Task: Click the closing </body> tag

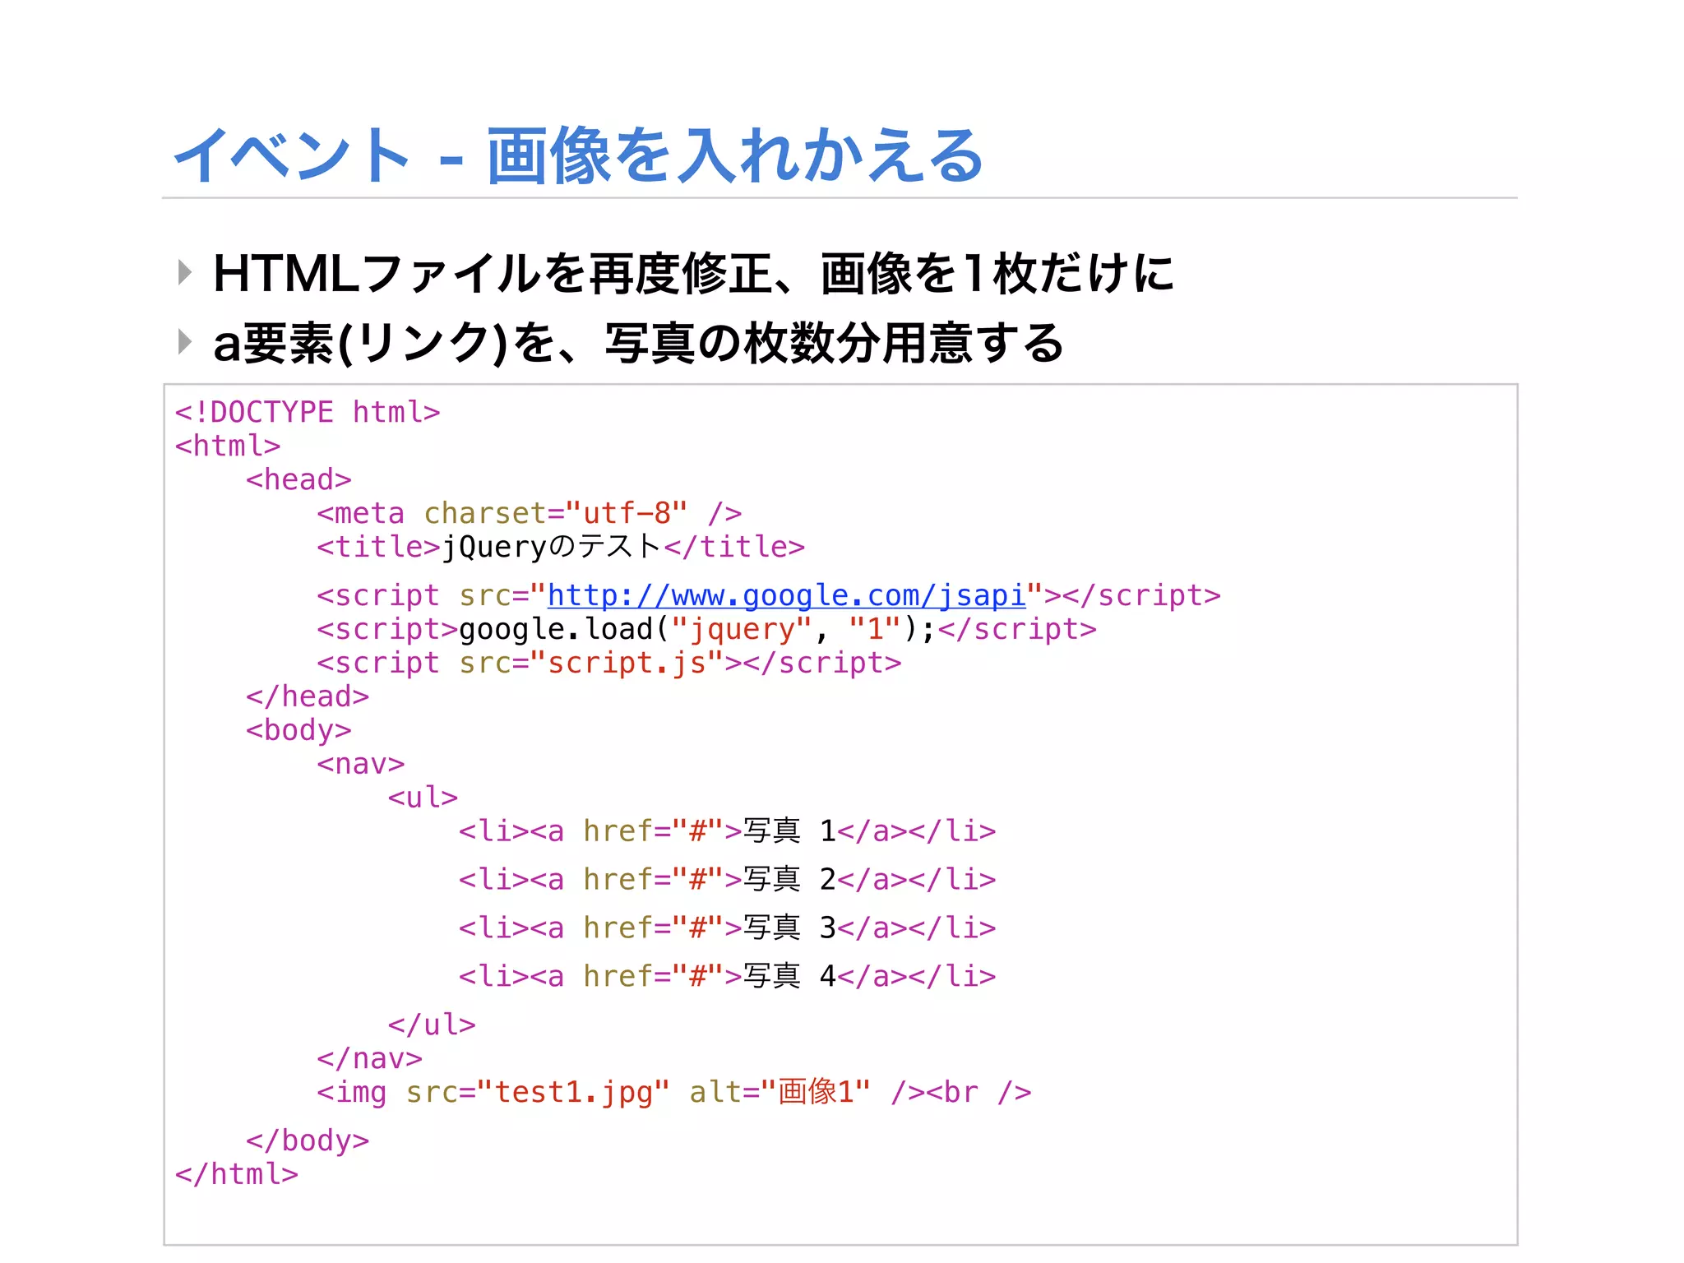Action: (308, 1140)
